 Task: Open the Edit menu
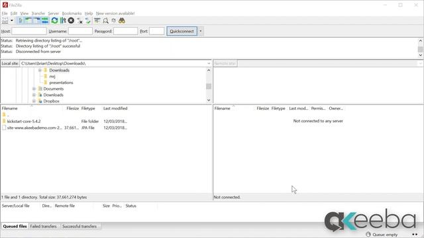click(14, 13)
